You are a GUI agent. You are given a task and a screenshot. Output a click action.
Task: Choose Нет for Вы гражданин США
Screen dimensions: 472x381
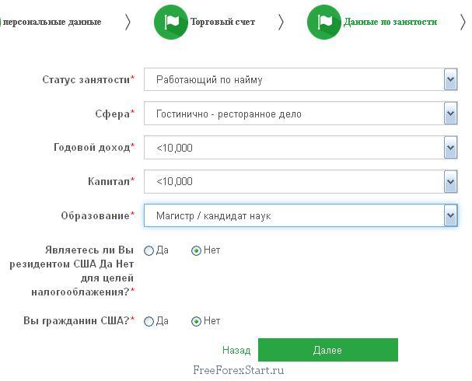[x=196, y=321]
